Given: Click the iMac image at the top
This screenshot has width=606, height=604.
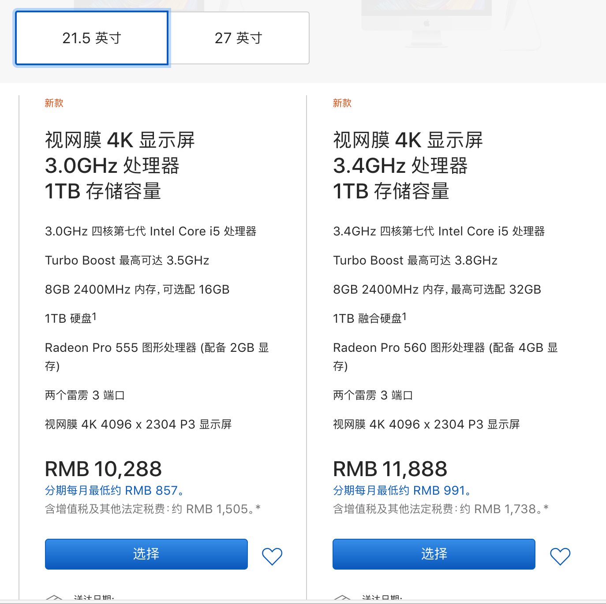Looking at the screenshot, I should tap(426, 22).
